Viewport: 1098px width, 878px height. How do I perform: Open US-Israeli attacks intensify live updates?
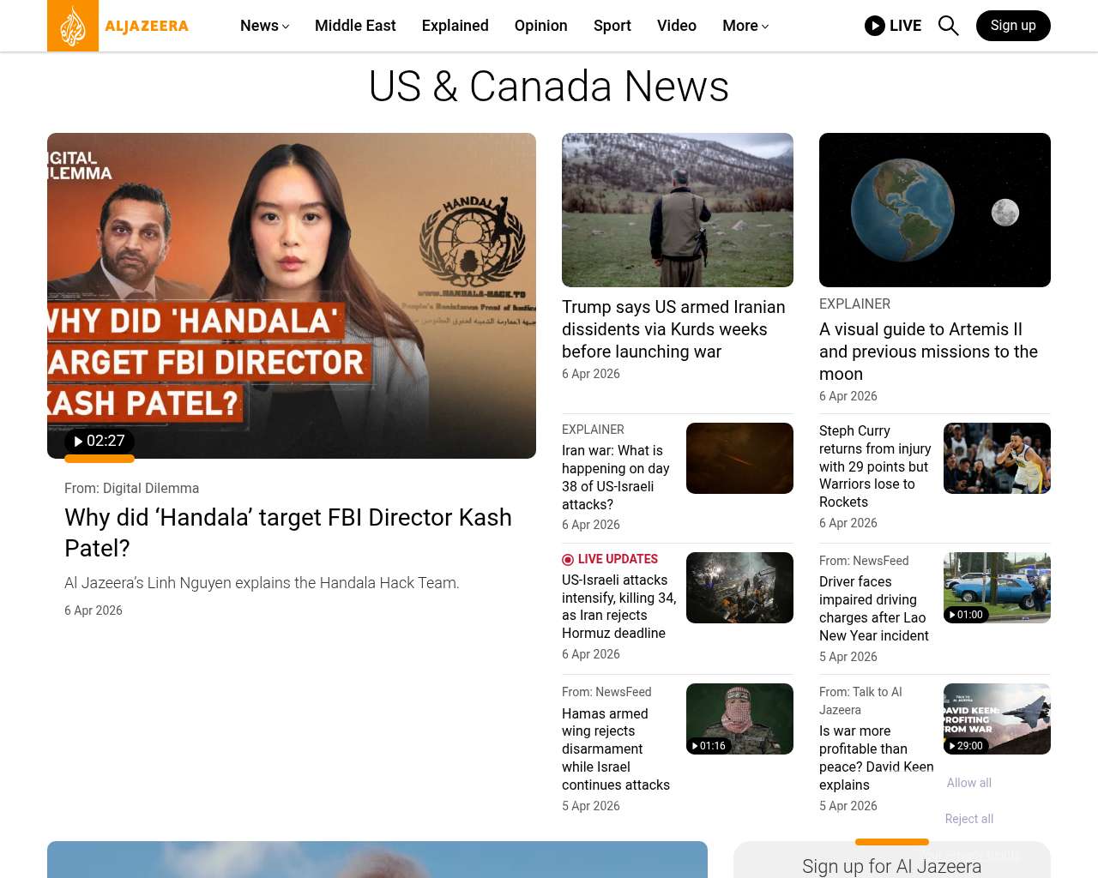pyautogui.click(x=619, y=606)
